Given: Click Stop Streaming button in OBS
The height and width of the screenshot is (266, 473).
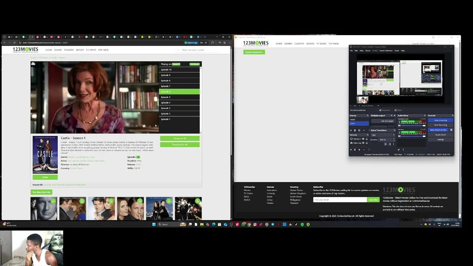Looking at the screenshot, I should coord(441,120).
